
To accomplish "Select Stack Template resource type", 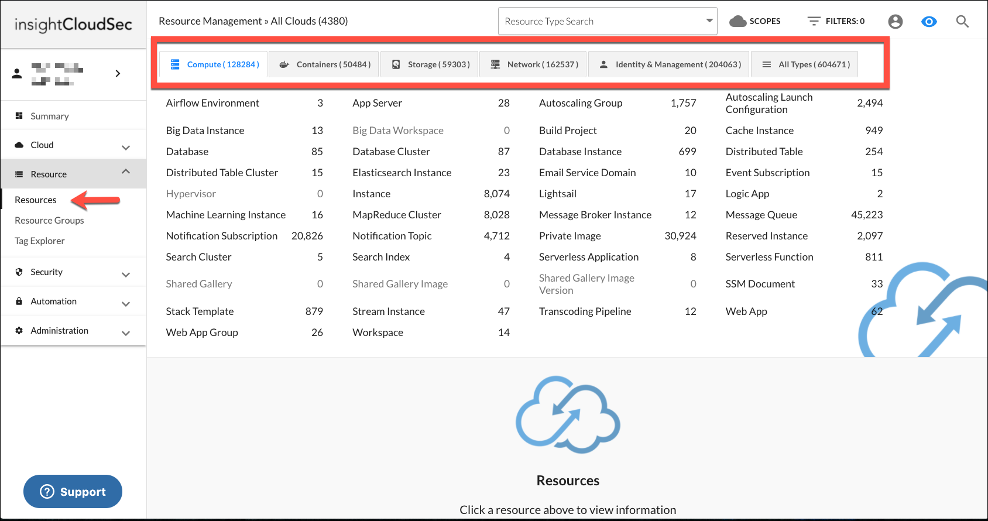I will click(x=200, y=311).
